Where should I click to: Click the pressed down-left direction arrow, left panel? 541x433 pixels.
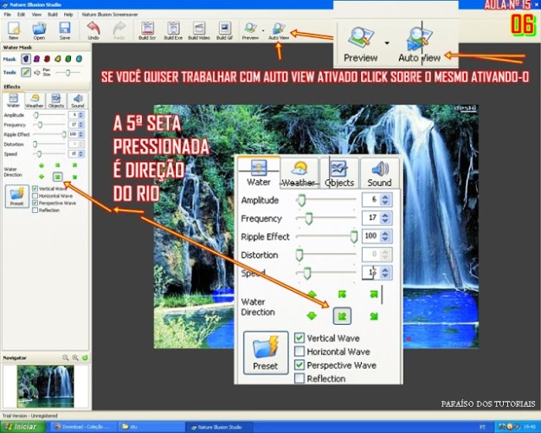(x=58, y=177)
